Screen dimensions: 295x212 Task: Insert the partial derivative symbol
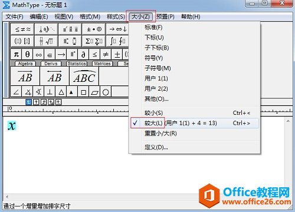click(x=83, y=54)
